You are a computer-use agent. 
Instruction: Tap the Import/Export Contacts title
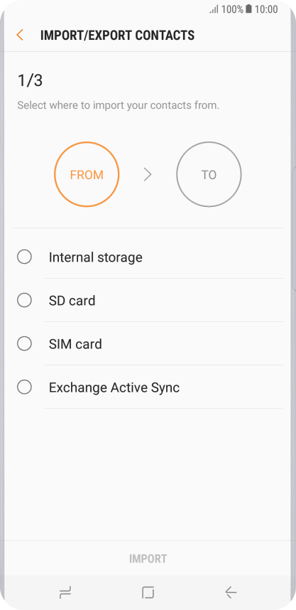tap(117, 36)
